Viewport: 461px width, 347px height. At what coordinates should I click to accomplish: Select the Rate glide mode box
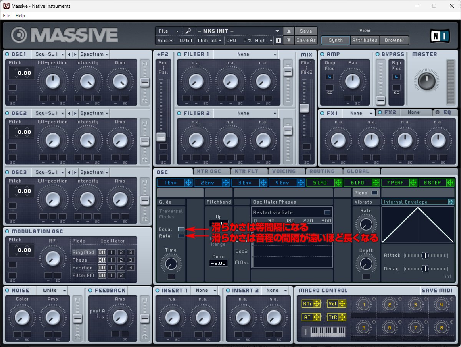(181, 236)
